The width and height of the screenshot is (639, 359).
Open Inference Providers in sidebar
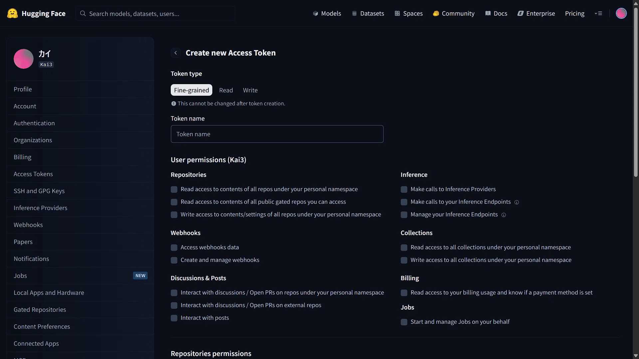pos(80,208)
